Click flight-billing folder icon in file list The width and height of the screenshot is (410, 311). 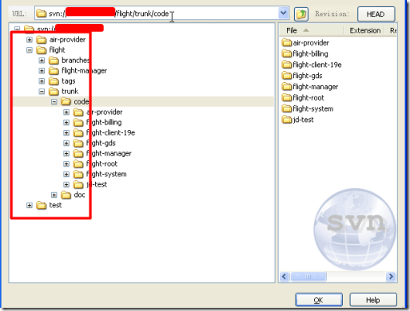(x=287, y=53)
